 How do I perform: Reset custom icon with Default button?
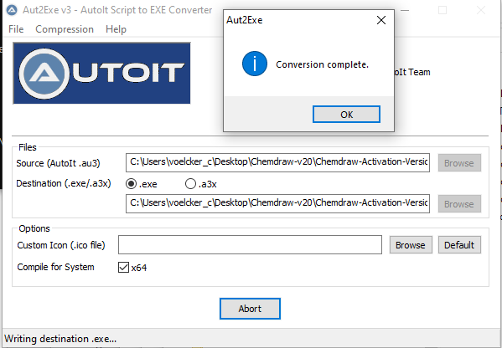tap(459, 245)
